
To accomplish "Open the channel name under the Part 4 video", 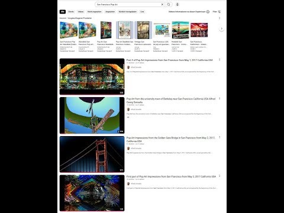I will [x=136, y=67].
